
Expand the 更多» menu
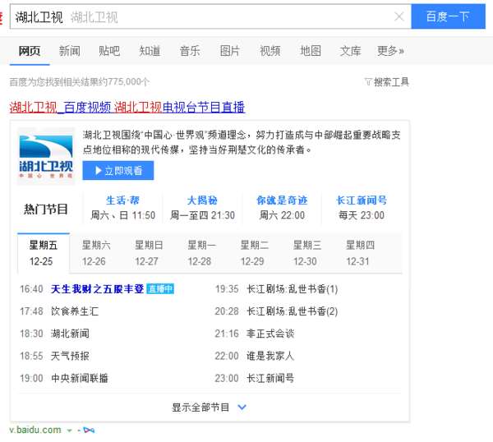pyautogui.click(x=390, y=51)
